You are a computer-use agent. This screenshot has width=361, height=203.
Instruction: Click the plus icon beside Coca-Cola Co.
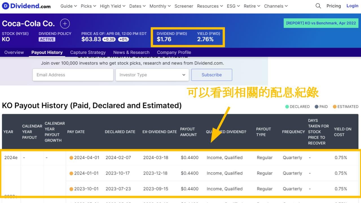[x=65, y=23]
